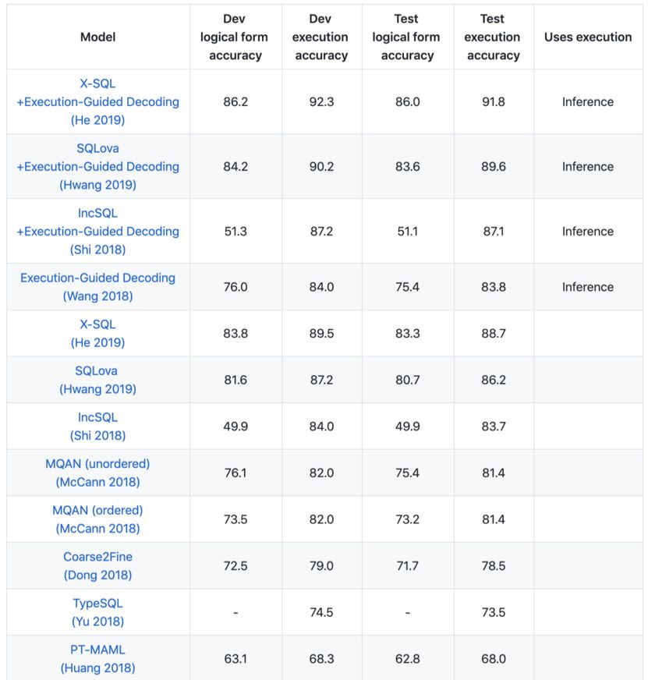This screenshot has height=680, width=648.
Task: Open IncSQL +Execution-Guided Decoding (Shi 2018) link
Action: pyautogui.click(x=97, y=231)
